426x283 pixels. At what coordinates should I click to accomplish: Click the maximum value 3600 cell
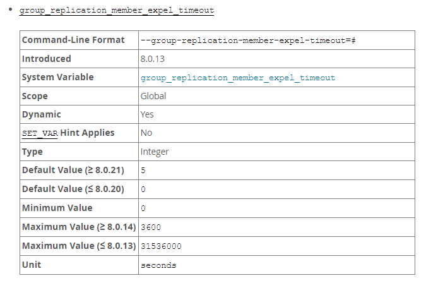coord(151,227)
